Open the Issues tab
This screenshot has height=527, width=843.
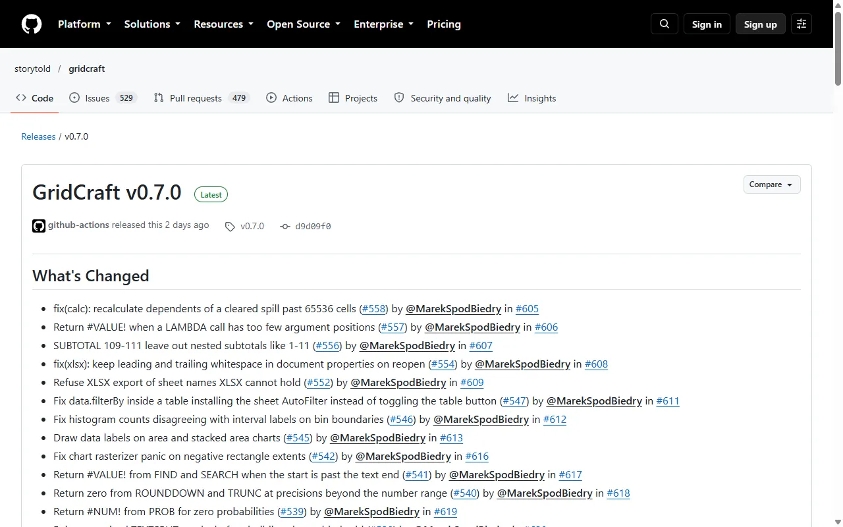[103, 98]
